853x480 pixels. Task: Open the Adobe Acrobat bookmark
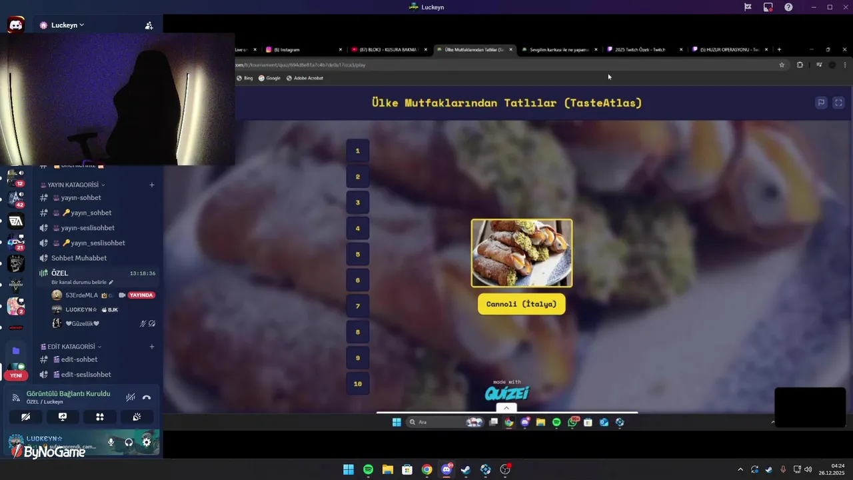[305, 78]
